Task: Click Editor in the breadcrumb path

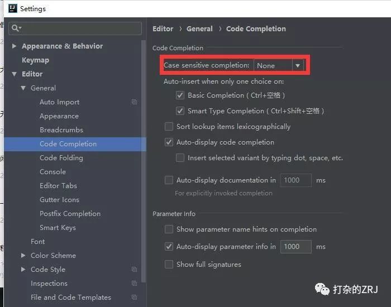Action: (x=163, y=28)
